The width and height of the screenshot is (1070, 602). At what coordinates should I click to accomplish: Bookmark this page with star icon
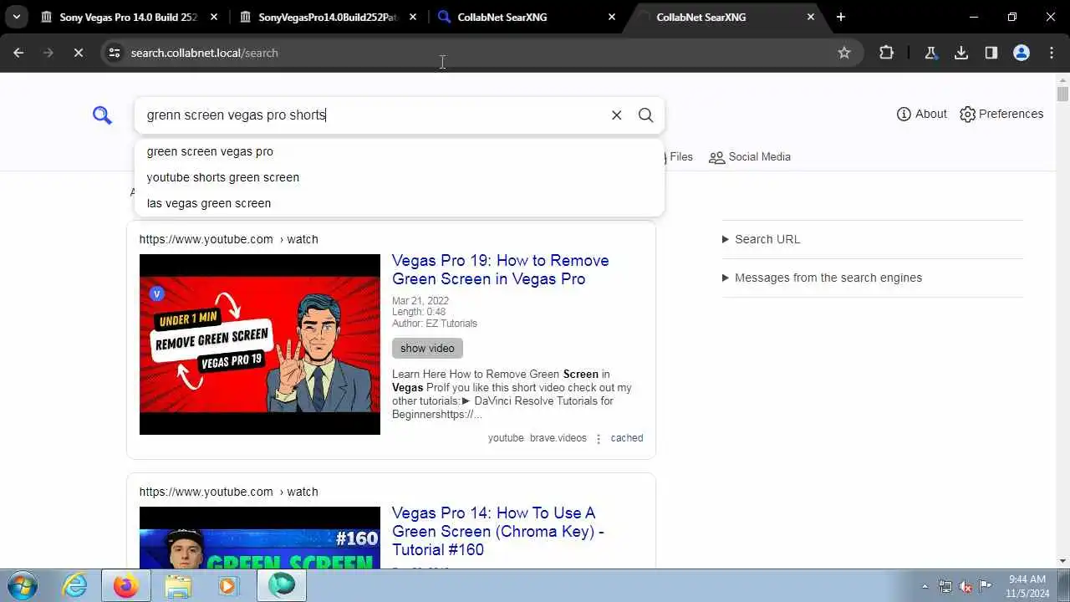(844, 53)
